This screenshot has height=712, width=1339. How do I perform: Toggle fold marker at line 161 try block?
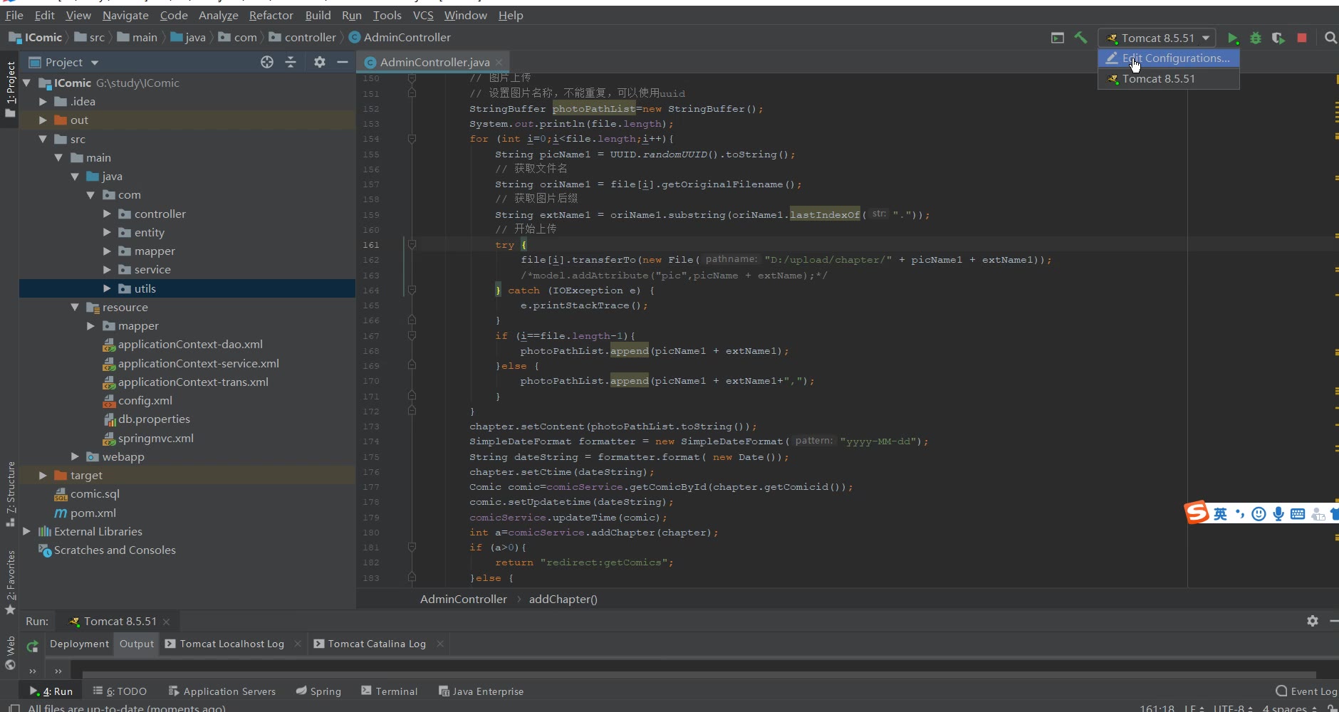coord(412,244)
